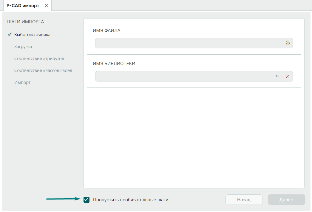Click the checkmark icon beside Выбор источника

[10, 35]
